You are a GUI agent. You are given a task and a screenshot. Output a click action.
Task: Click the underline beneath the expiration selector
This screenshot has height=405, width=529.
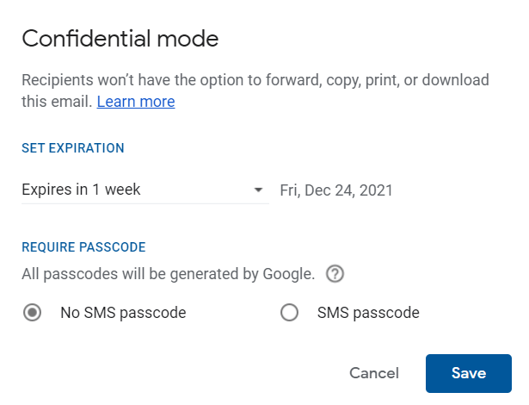point(145,203)
